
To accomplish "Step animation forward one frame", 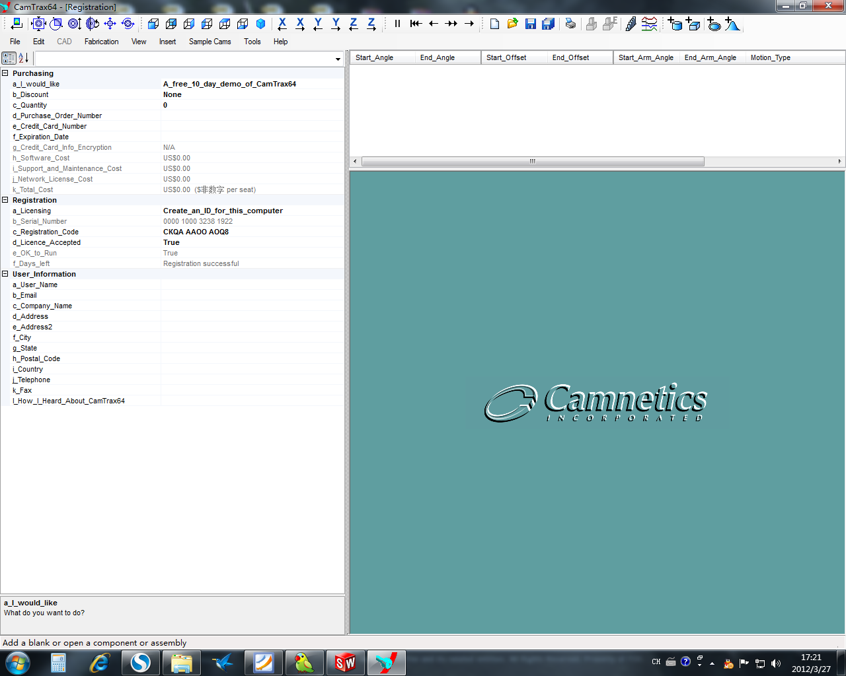I will coord(469,24).
